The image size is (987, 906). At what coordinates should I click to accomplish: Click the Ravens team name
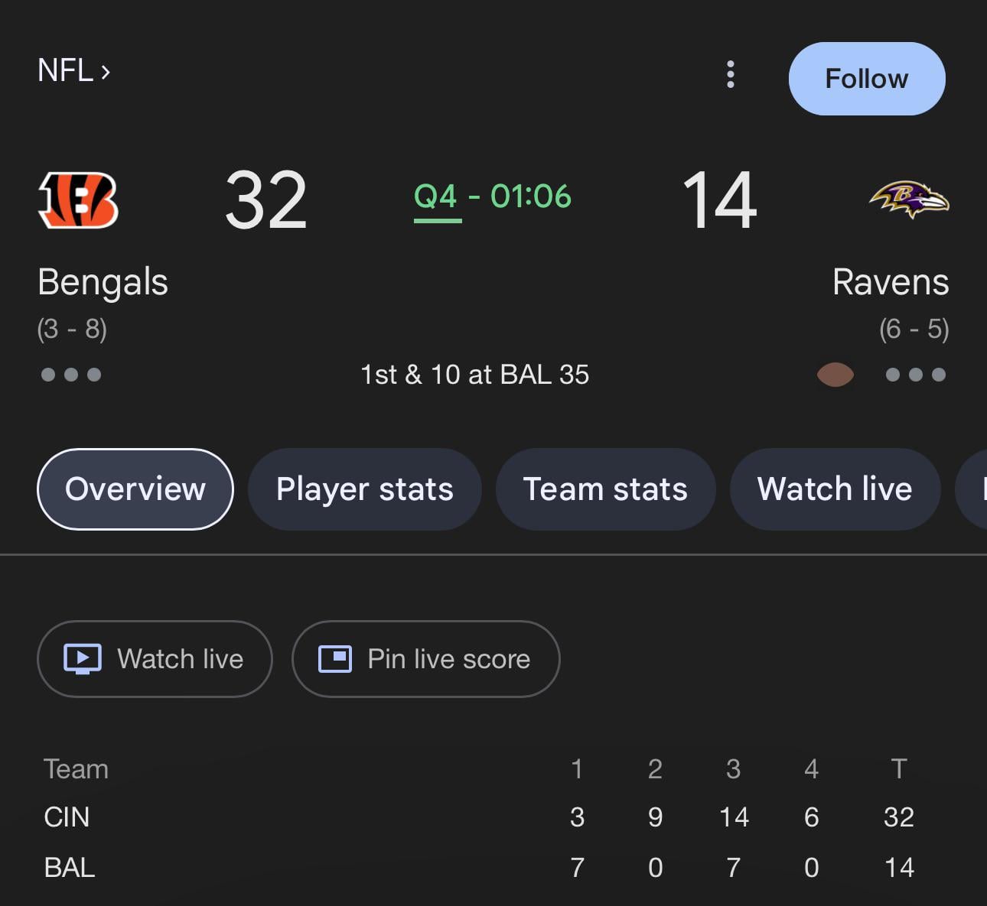pyautogui.click(x=890, y=282)
